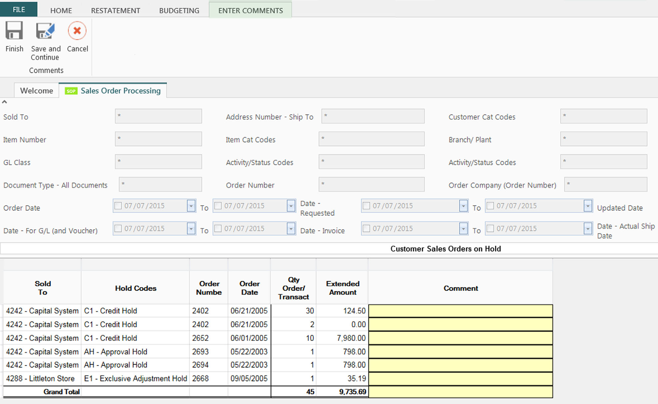The width and height of the screenshot is (658, 404).
Task: Open the Actual Ship Date end dropdown
Action: coord(588,228)
